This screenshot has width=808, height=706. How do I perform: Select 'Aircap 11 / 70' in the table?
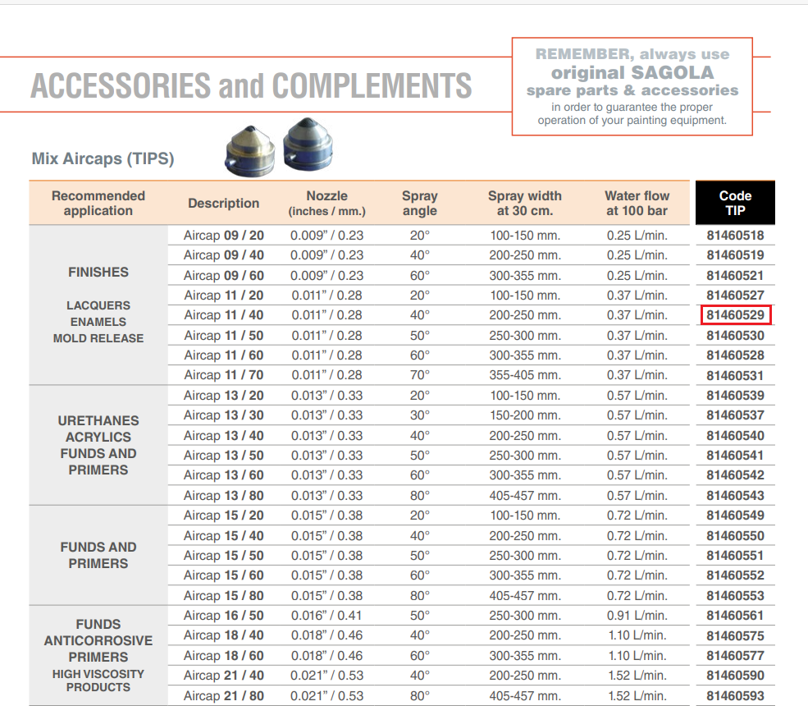[x=224, y=375]
